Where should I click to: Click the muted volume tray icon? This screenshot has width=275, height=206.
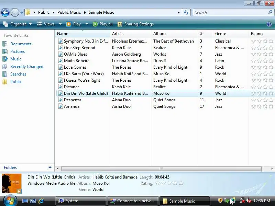(x=248, y=201)
